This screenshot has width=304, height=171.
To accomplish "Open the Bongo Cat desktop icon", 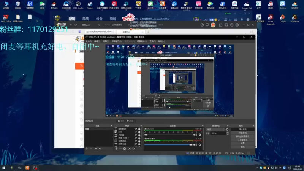I will [x=247, y=5].
